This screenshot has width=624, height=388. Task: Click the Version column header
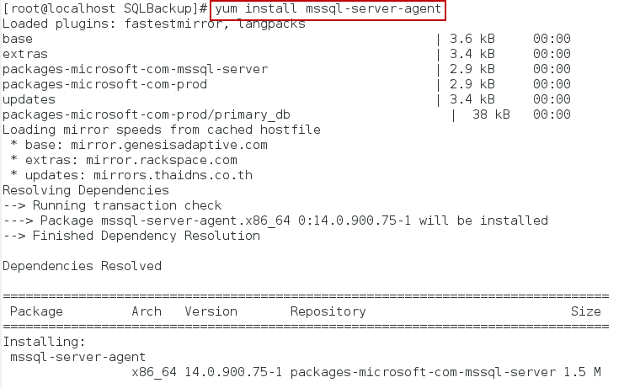coord(211,311)
